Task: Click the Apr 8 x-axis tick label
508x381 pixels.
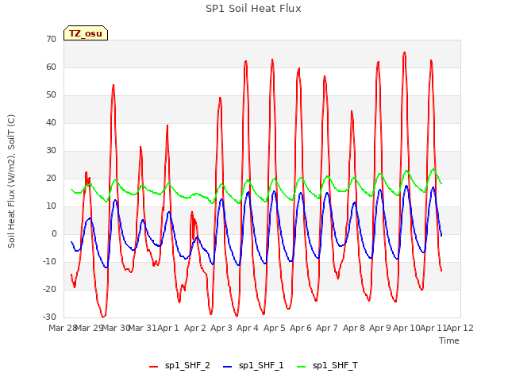Action: point(354,328)
